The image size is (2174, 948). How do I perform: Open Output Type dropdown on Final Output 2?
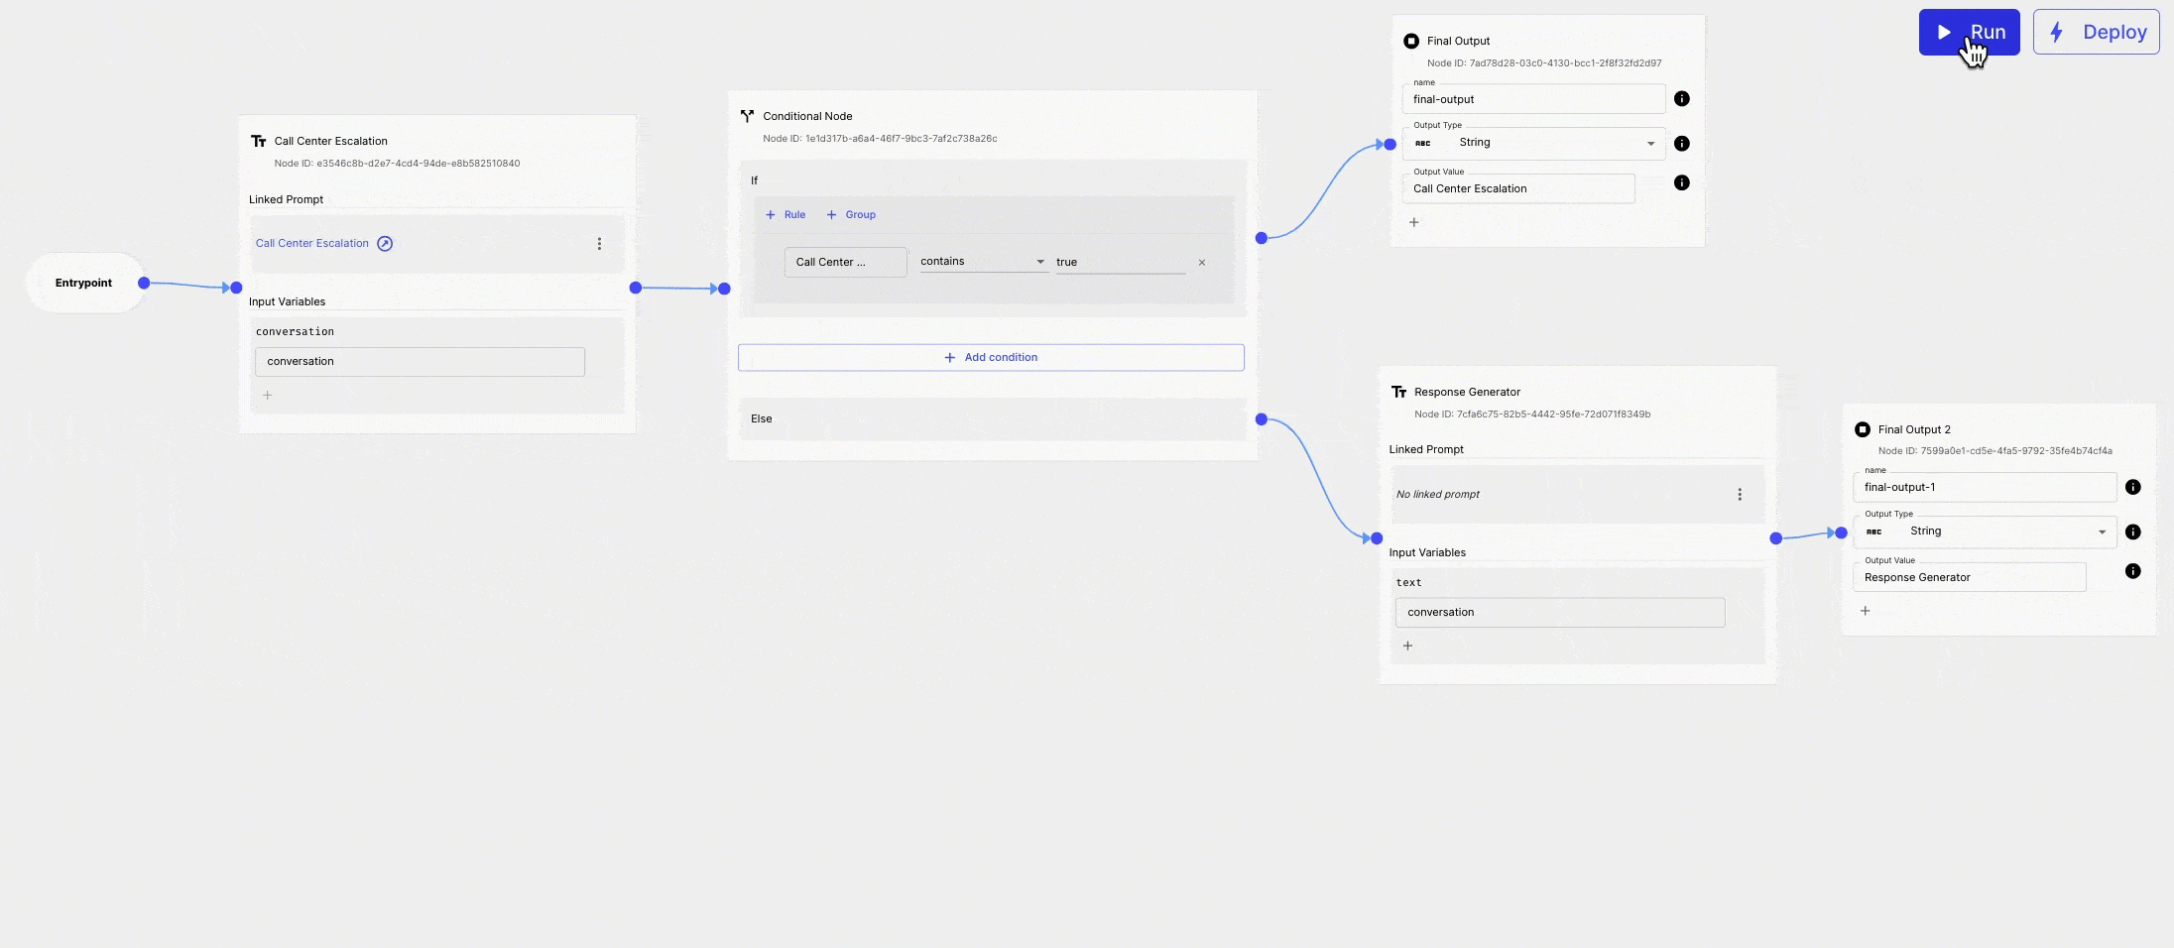click(x=2101, y=532)
